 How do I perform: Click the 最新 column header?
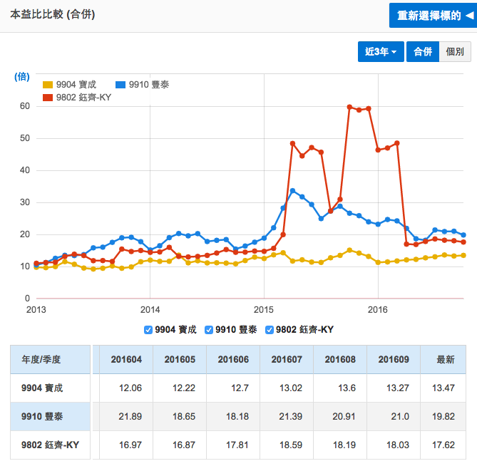pos(446,360)
